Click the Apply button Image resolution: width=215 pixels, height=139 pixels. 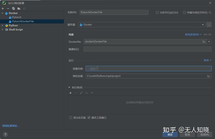coord(205,135)
